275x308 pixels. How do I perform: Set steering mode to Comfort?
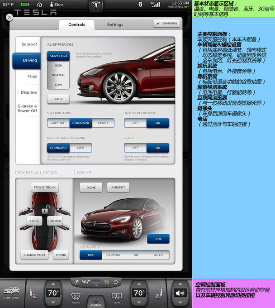(58, 123)
